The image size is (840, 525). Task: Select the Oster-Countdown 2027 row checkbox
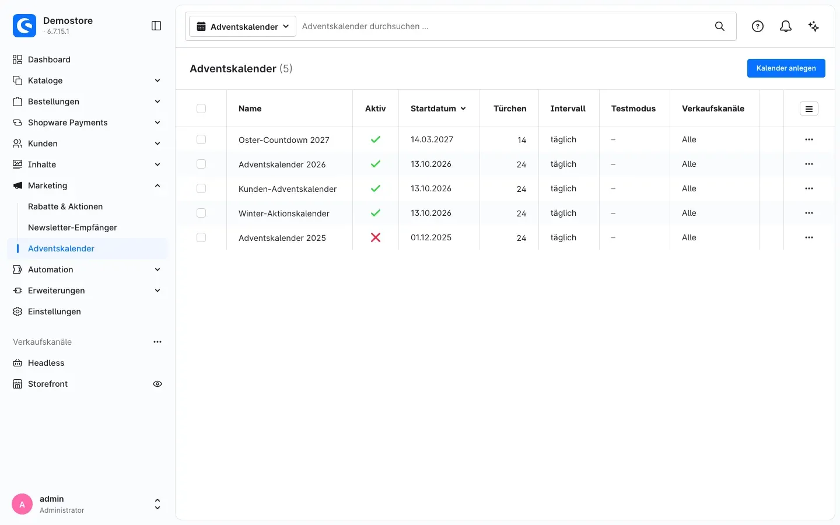201,139
